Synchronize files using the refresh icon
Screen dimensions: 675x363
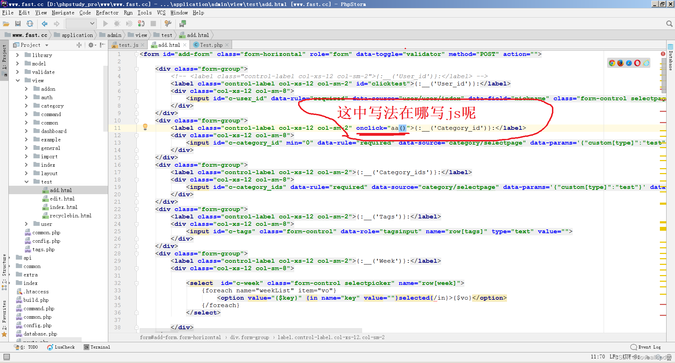[30, 24]
